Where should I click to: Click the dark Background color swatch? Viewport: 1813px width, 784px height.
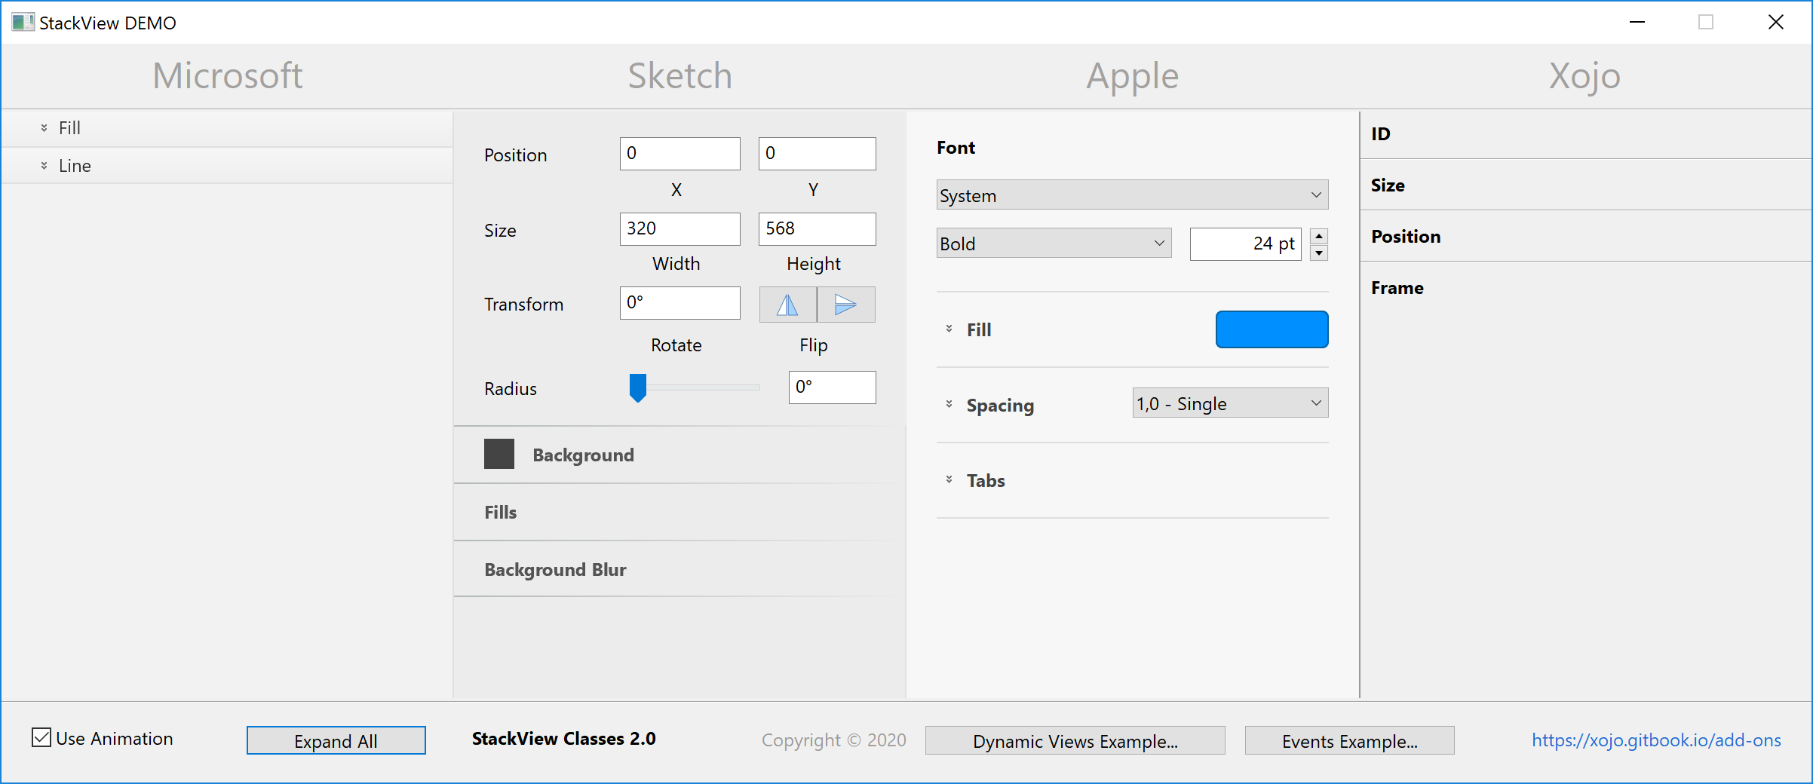pos(499,454)
